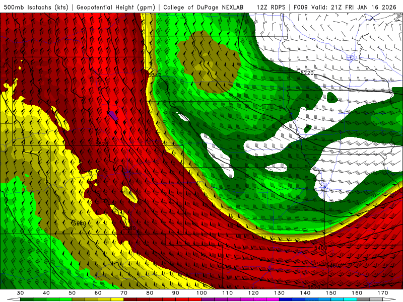403x302 pixels.
Task: Click the 100 label on the color scale
Action: 201,293
